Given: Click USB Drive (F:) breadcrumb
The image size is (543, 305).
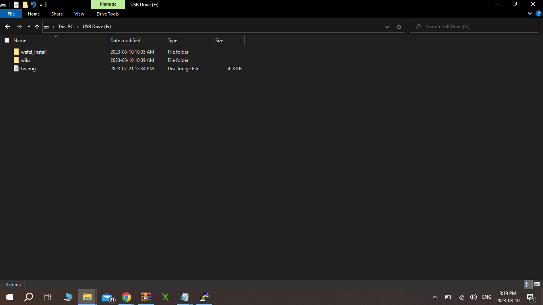Looking at the screenshot, I should (x=97, y=27).
